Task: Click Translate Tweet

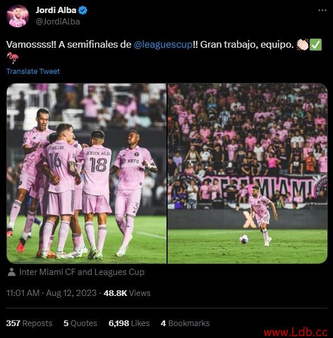Action: (33, 72)
